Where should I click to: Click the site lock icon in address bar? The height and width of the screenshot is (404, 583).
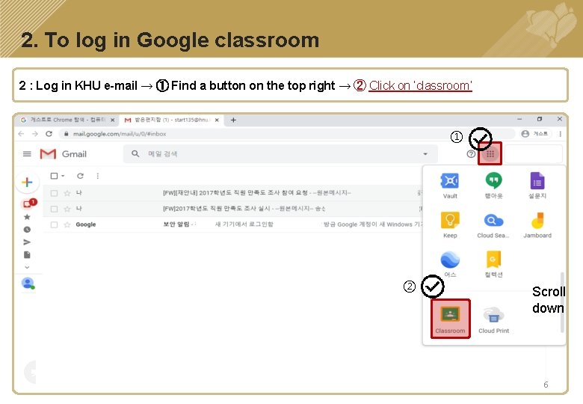(x=67, y=134)
